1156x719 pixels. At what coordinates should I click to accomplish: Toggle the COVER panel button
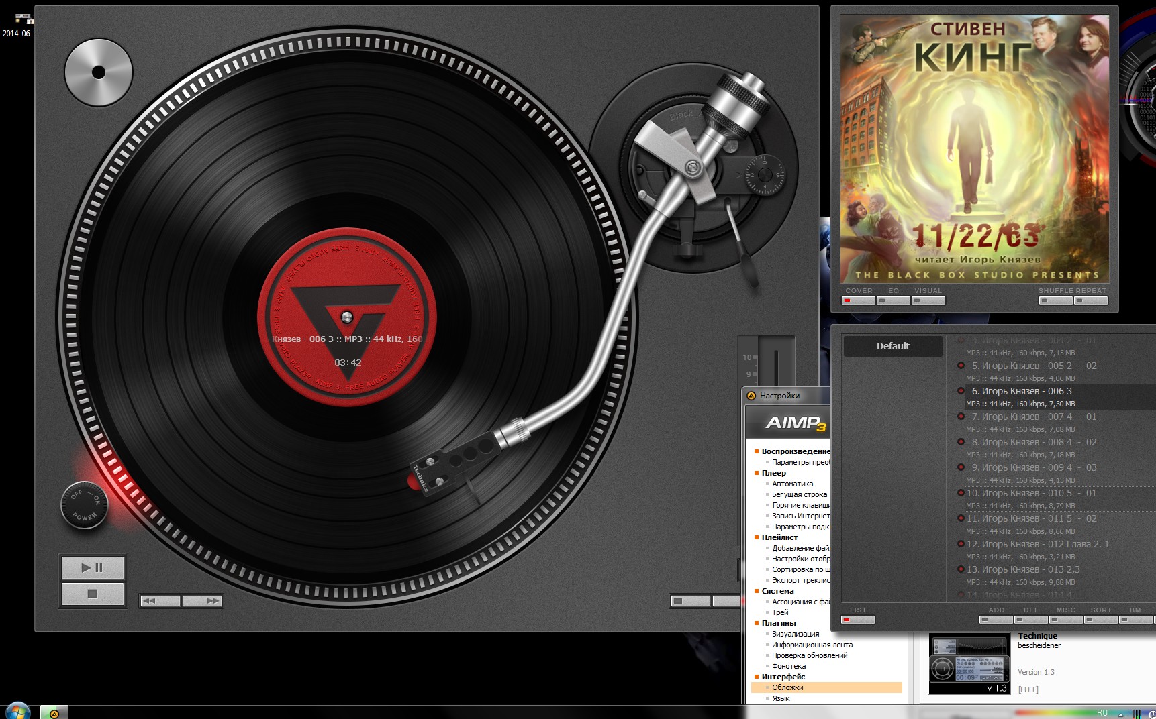(x=859, y=300)
